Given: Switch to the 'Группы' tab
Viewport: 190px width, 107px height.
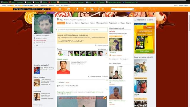Looking at the screenshot, I should 84,23.
